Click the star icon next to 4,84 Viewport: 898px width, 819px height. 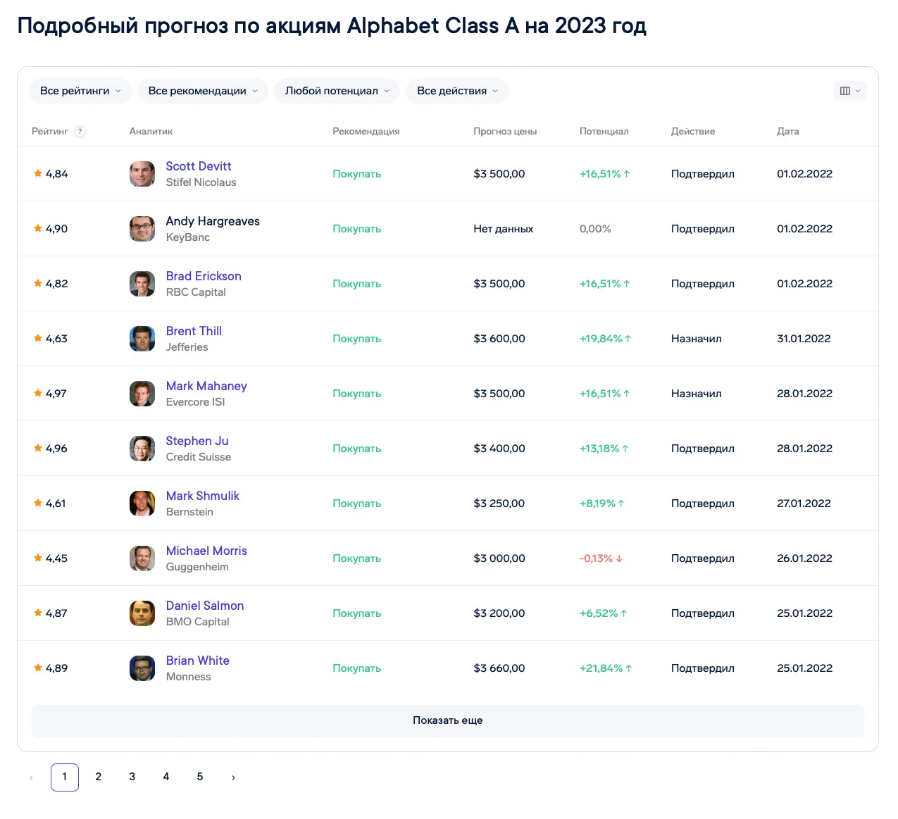click(x=38, y=173)
